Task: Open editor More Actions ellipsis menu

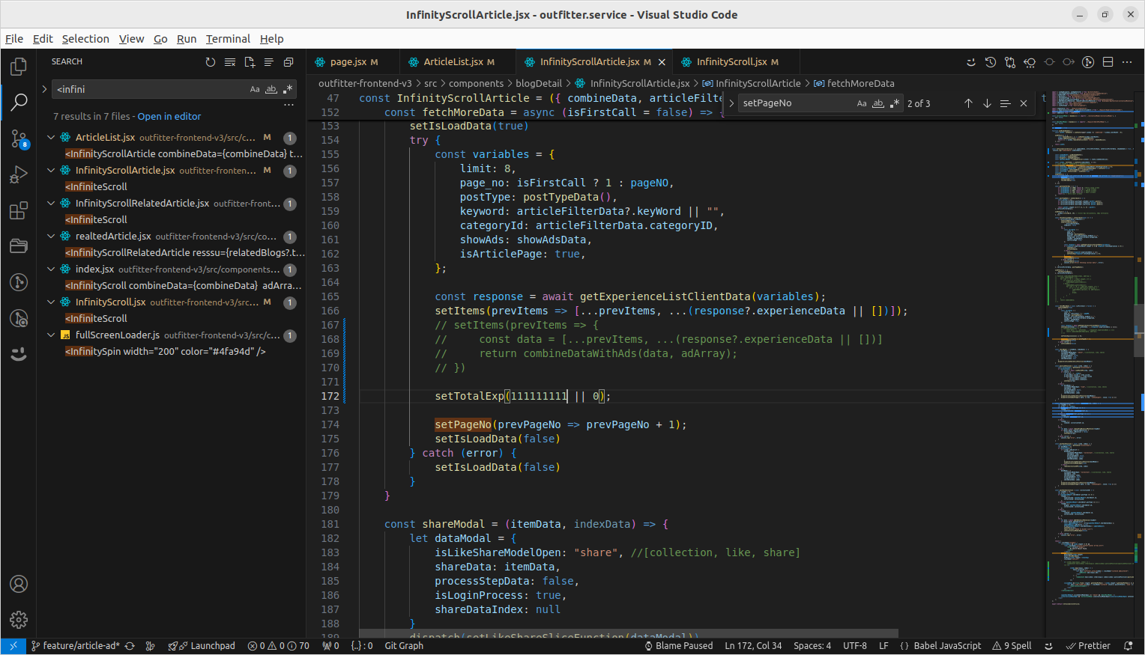Action: (x=1127, y=62)
